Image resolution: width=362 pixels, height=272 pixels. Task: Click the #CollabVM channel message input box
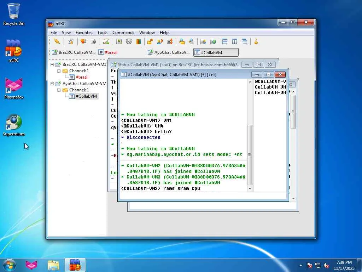point(203,195)
